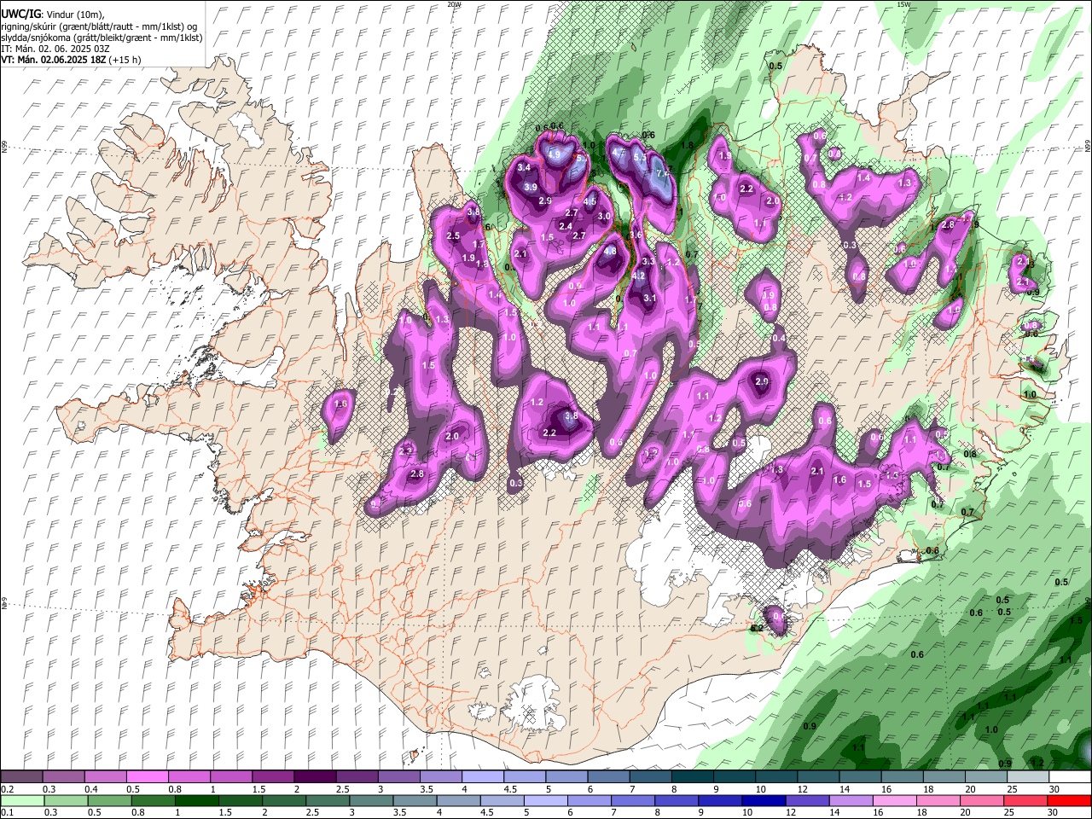This screenshot has width=1092, height=819.
Task: Click the '4.8' snowfall value on the map
Action: point(610,252)
